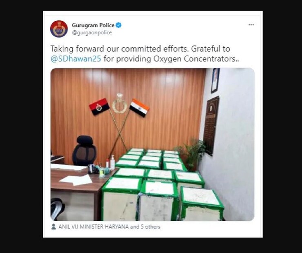
Task: View ANIL VIJ MINISTER HARYANA tagged accounts
Action: point(93,226)
